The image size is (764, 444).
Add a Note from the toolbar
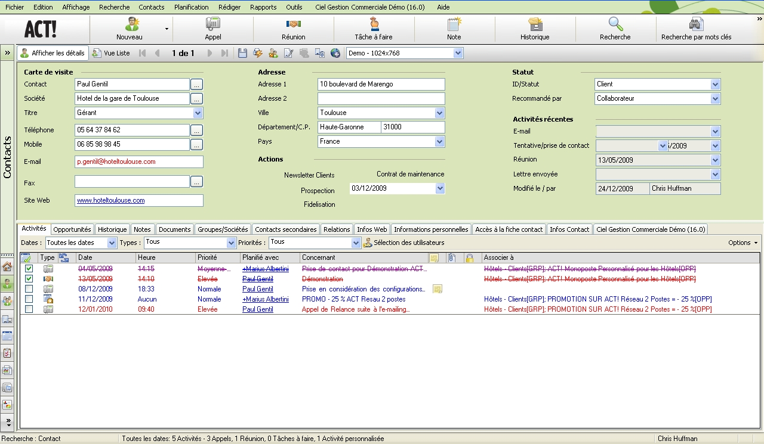[x=454, y=24]
